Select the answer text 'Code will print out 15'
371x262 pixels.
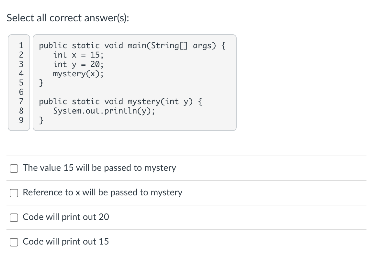(66, 241)
